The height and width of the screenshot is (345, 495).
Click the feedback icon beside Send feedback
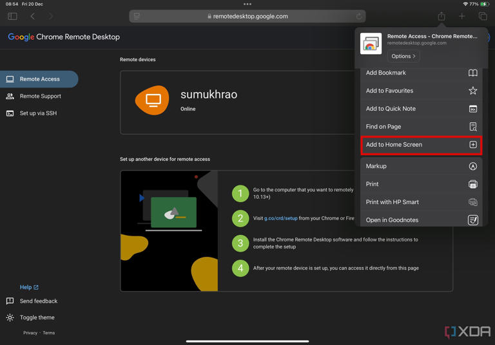pyautogui.click(x=10, y=301)
